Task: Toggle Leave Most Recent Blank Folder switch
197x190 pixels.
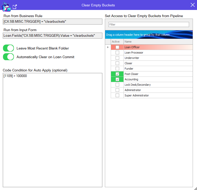Action: tap(8, 48)
